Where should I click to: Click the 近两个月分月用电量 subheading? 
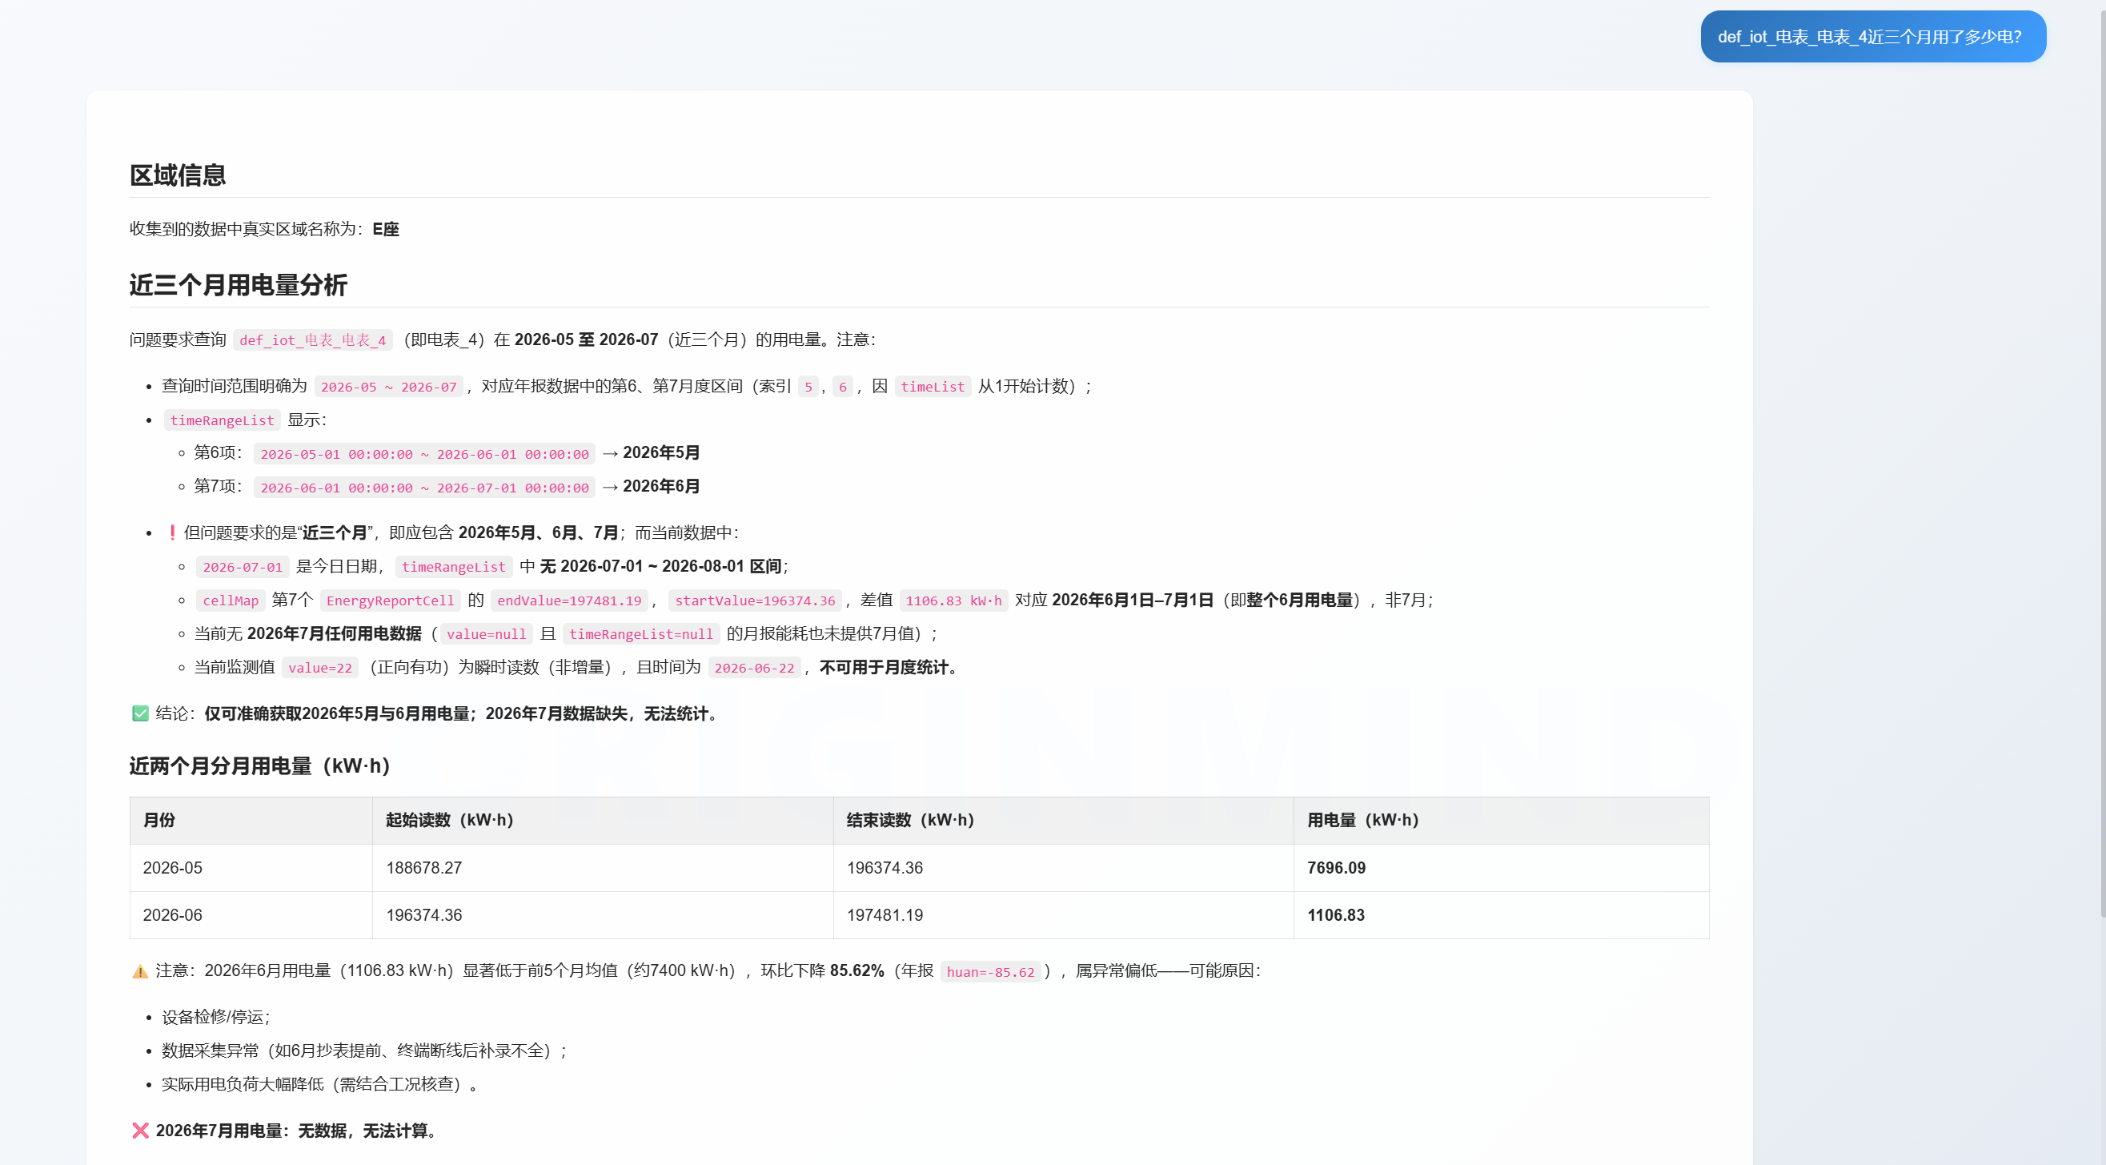pyautogui.click(x=260, y=766)
